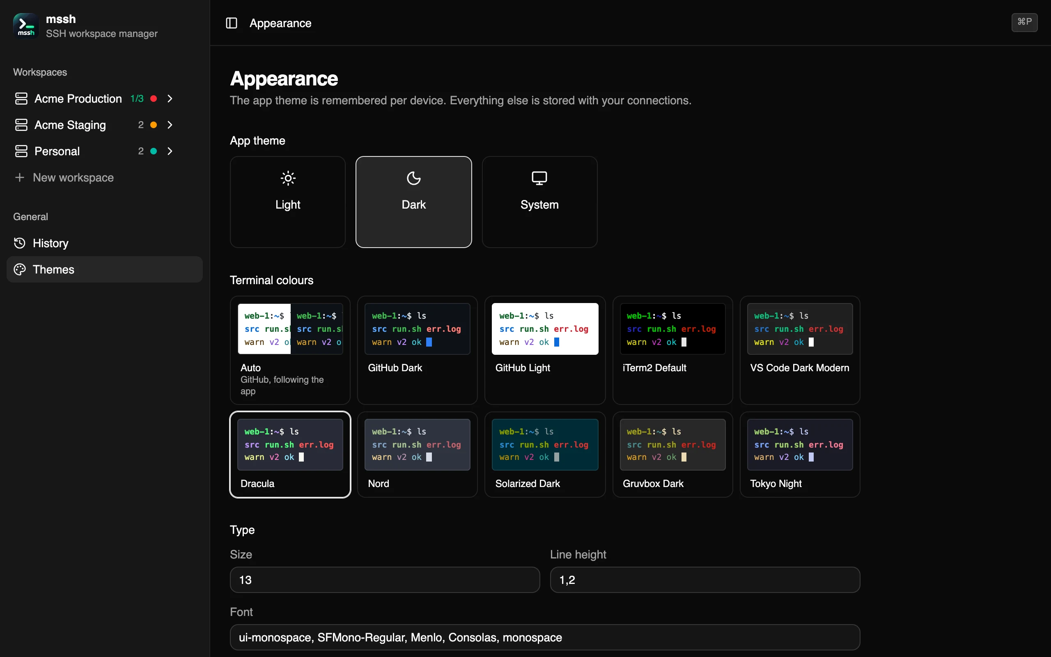This screenshot has height=657, width=1051.
Task: Open the Acme Production workspace
Action: point(78,99)
